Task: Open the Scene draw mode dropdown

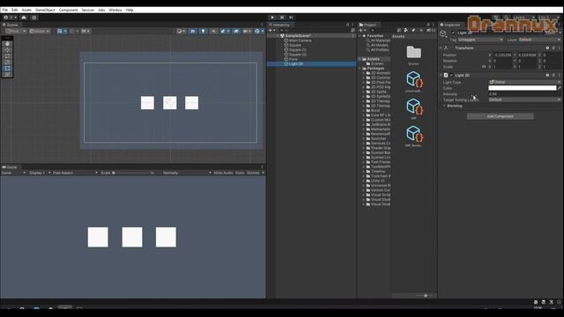Action: point(181,32)
